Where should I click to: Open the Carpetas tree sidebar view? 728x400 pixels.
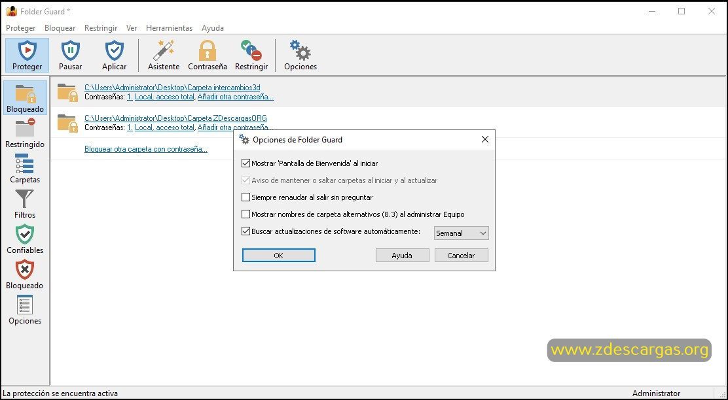25,169
